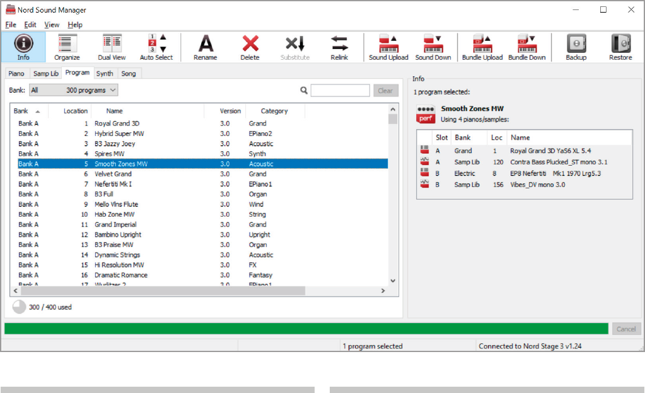Open the Info toolbar button
This screenshot has height=393, width=645.
23,47
